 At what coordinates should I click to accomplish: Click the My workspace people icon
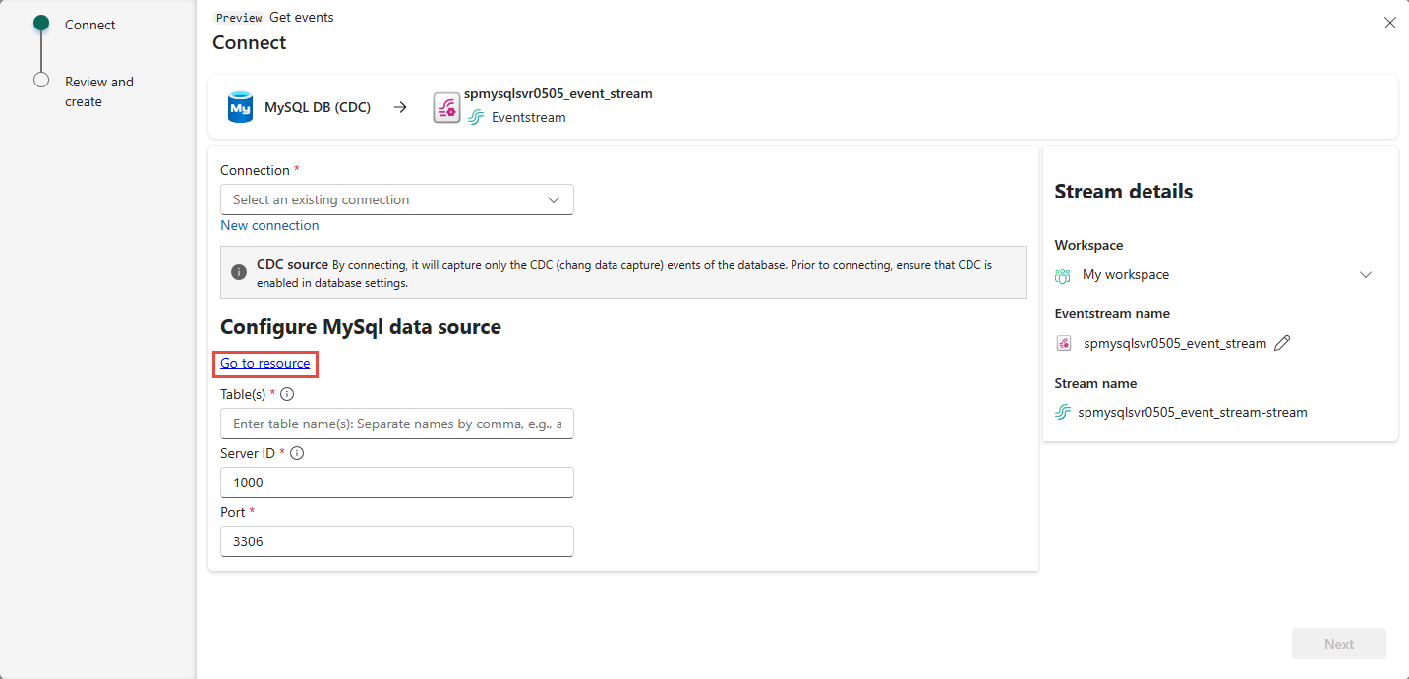[x=1063, y=275]
